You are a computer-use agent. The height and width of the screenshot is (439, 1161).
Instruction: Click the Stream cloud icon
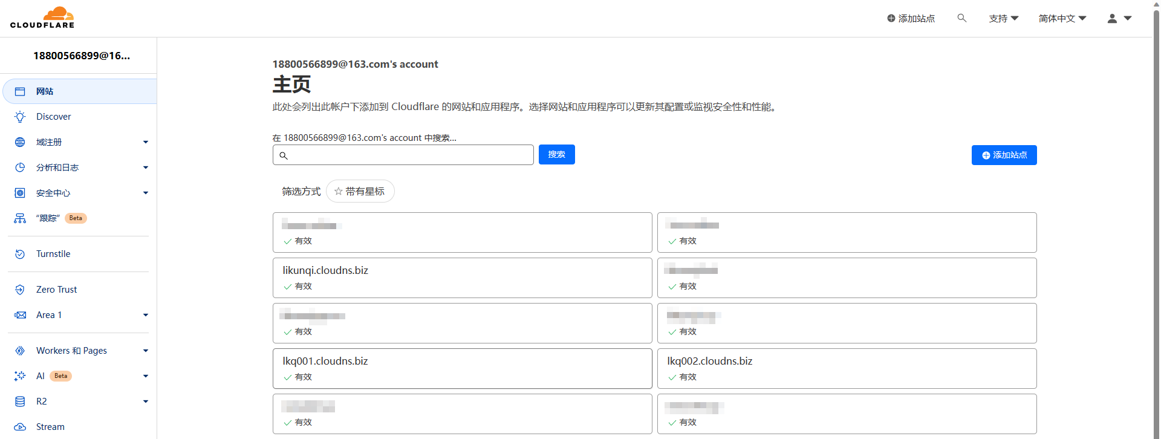pyautogui.click(x=20, y=427)
